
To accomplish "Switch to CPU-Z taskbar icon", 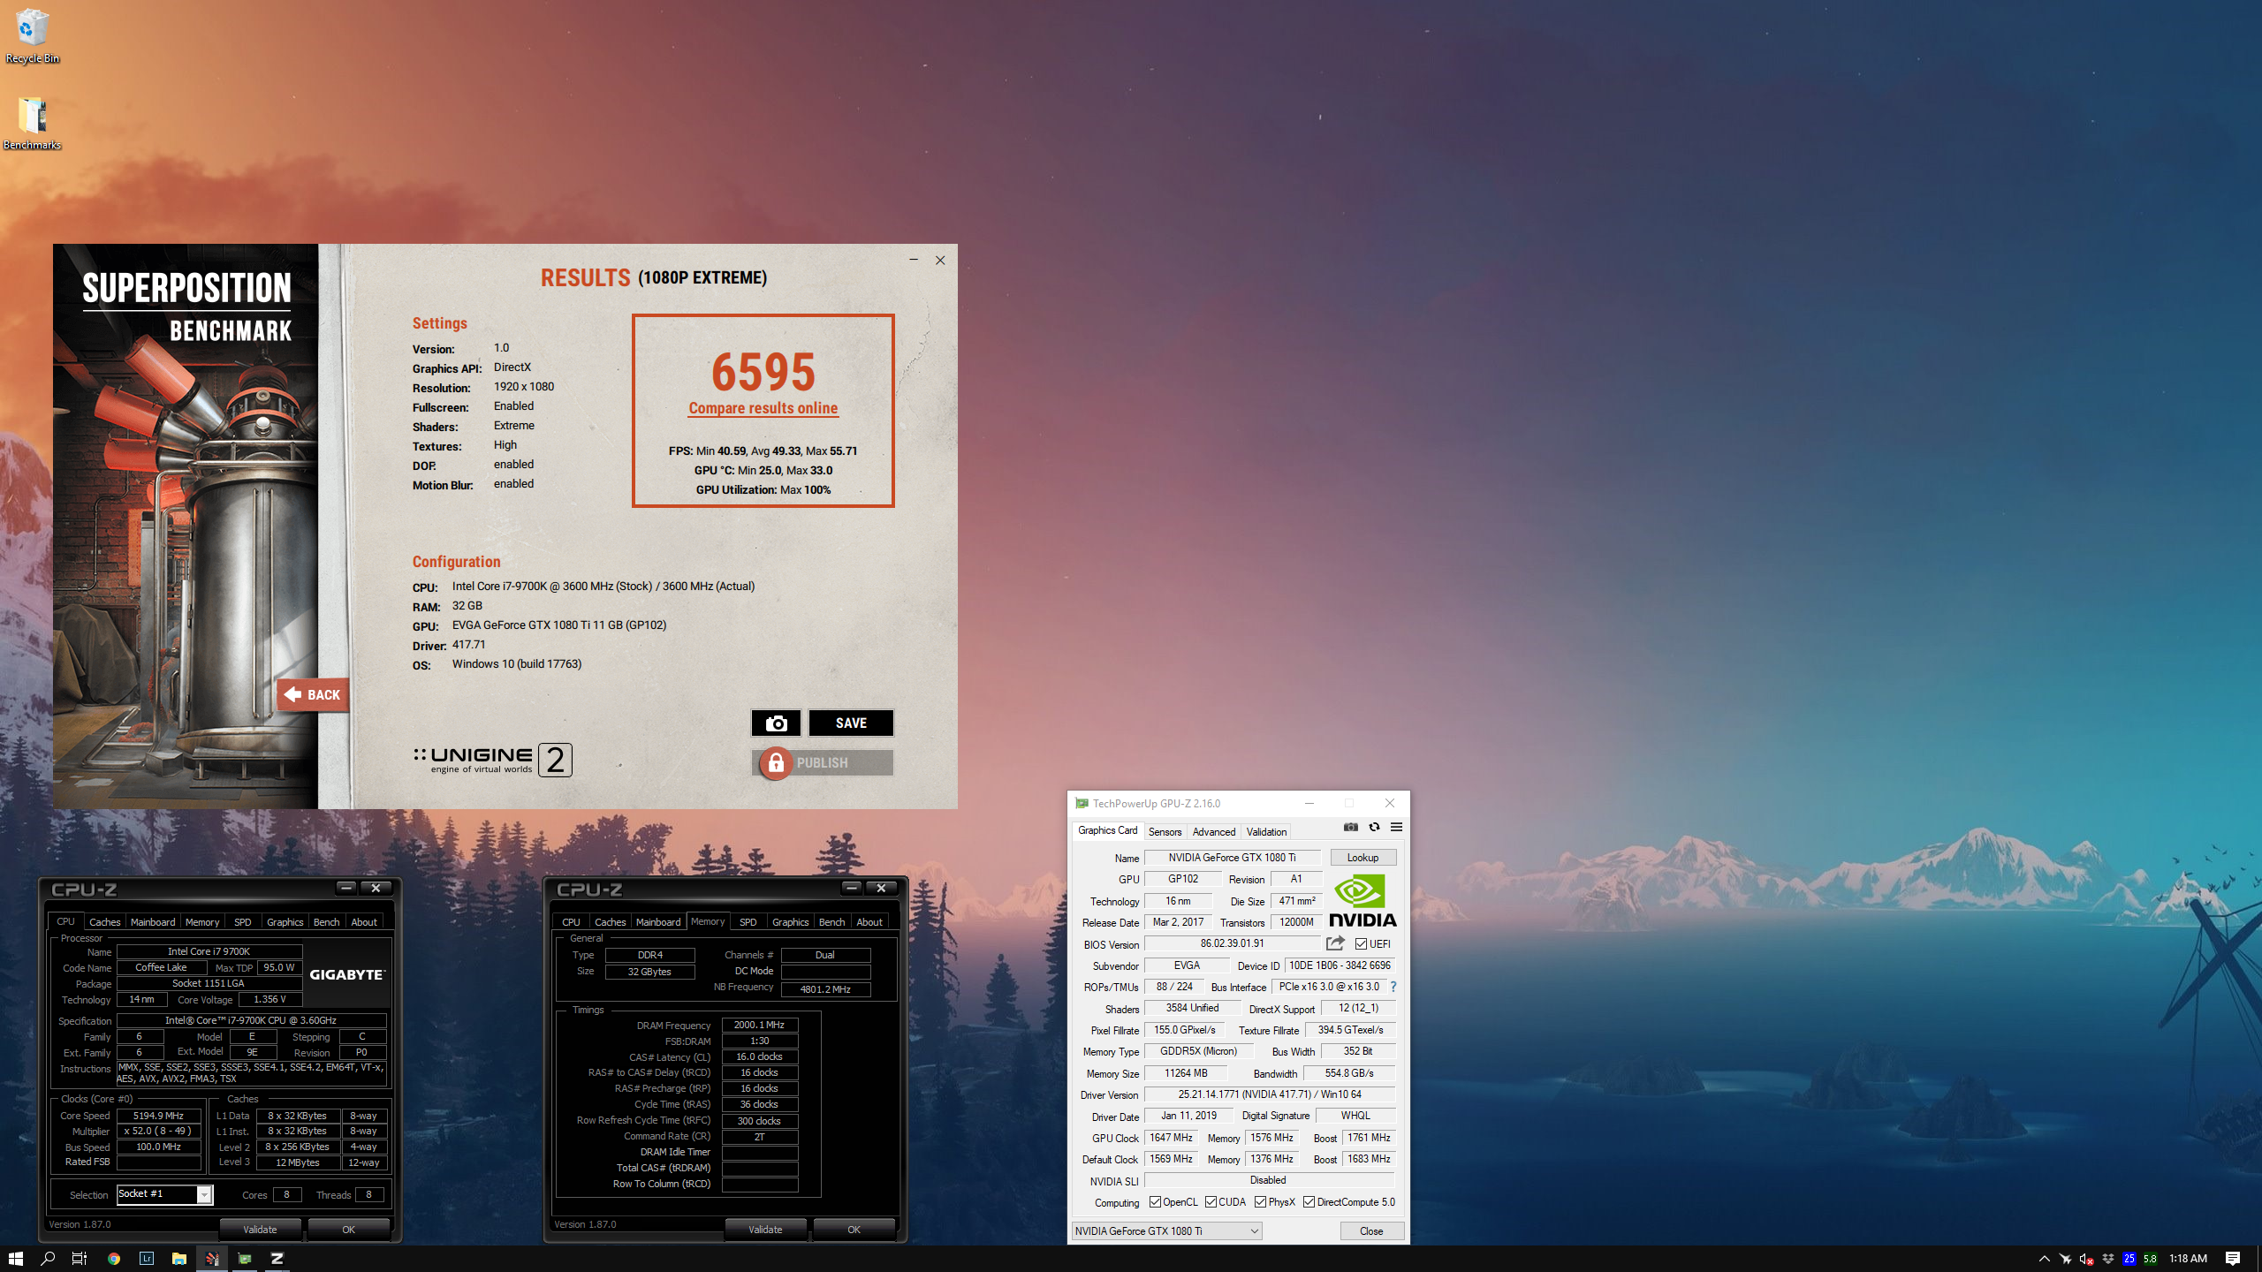I will 277,1259.
